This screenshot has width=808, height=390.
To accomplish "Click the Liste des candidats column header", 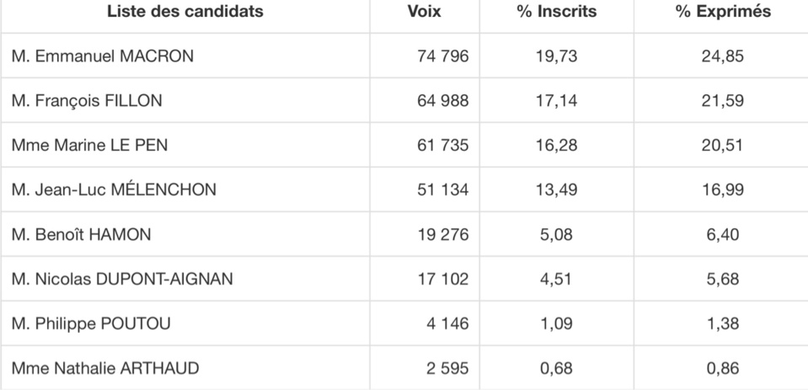I will pyautogui.click(x=185, y=12).
